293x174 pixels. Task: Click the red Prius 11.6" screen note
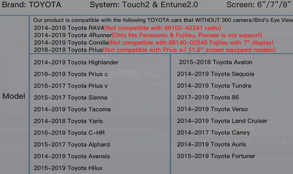click(x=189, y=50)
